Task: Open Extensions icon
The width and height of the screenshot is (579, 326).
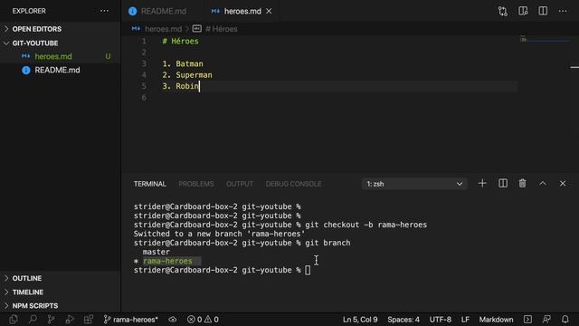Action: (x=89, y=320)
